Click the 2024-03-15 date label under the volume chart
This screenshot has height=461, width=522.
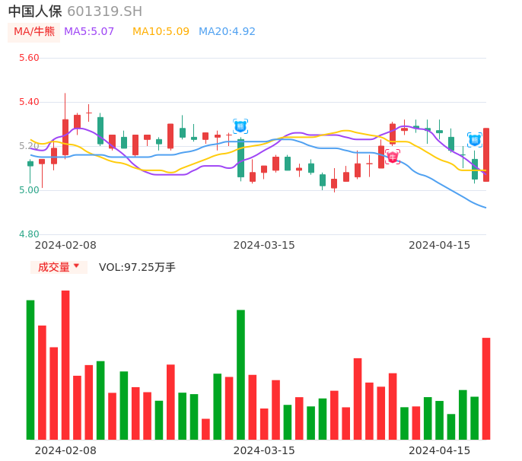(264, 450)
